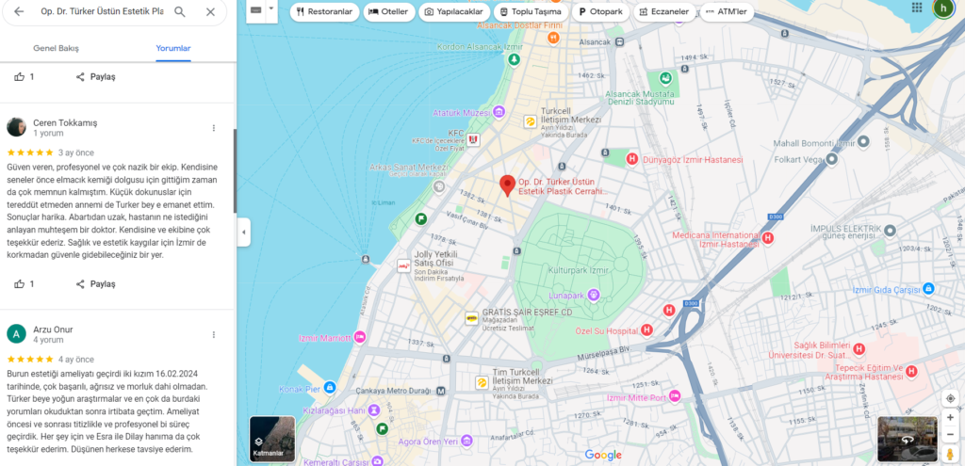This screenshot has width=965, height=466.
Task: Select the Dünyagöz İzmir Hastanesi marker
Action: 631,159
